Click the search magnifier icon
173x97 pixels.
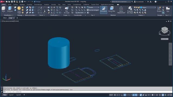tap(132, 2)
